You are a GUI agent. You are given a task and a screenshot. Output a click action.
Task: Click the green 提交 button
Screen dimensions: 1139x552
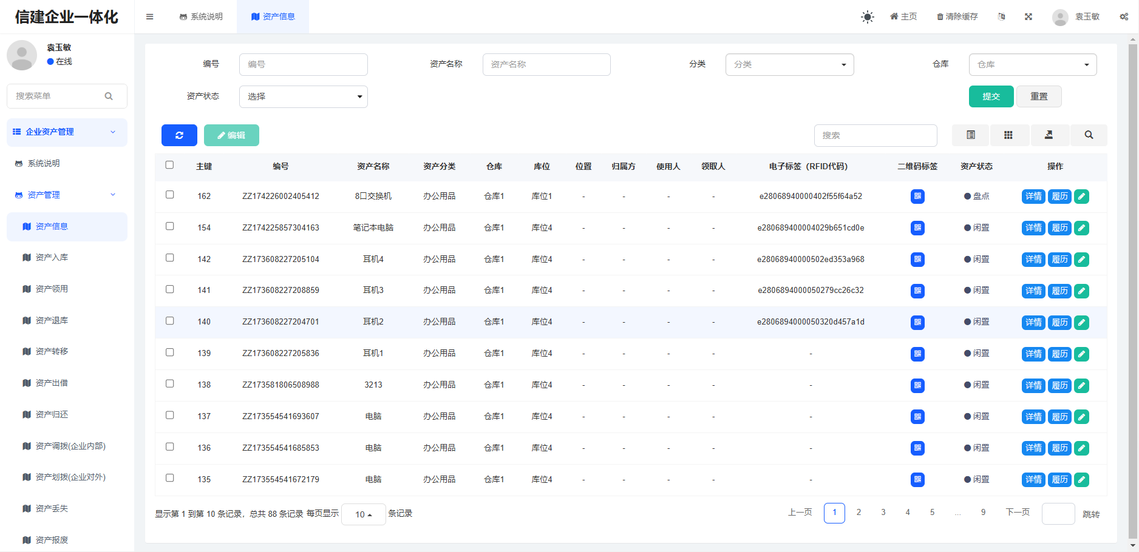click(x=991, y=96)
